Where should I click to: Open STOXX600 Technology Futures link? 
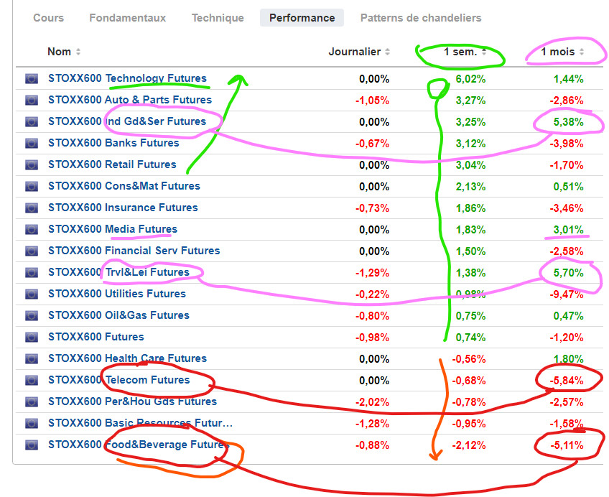click(127, 78)
